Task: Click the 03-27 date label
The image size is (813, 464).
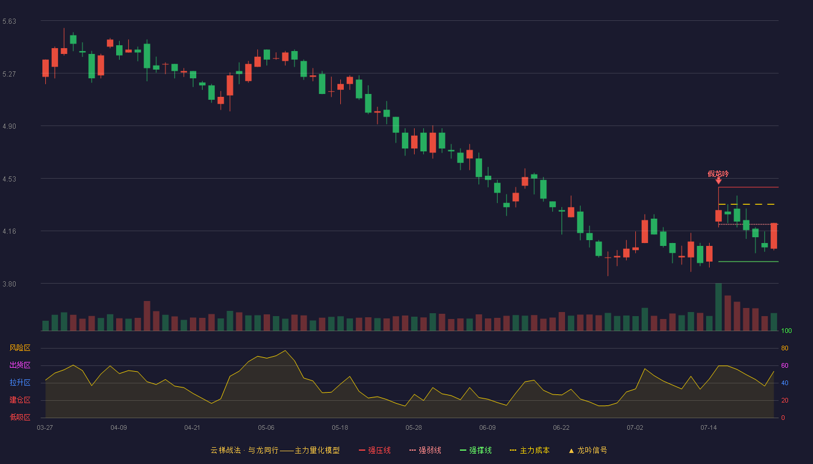Action: [x=45, y=427]
